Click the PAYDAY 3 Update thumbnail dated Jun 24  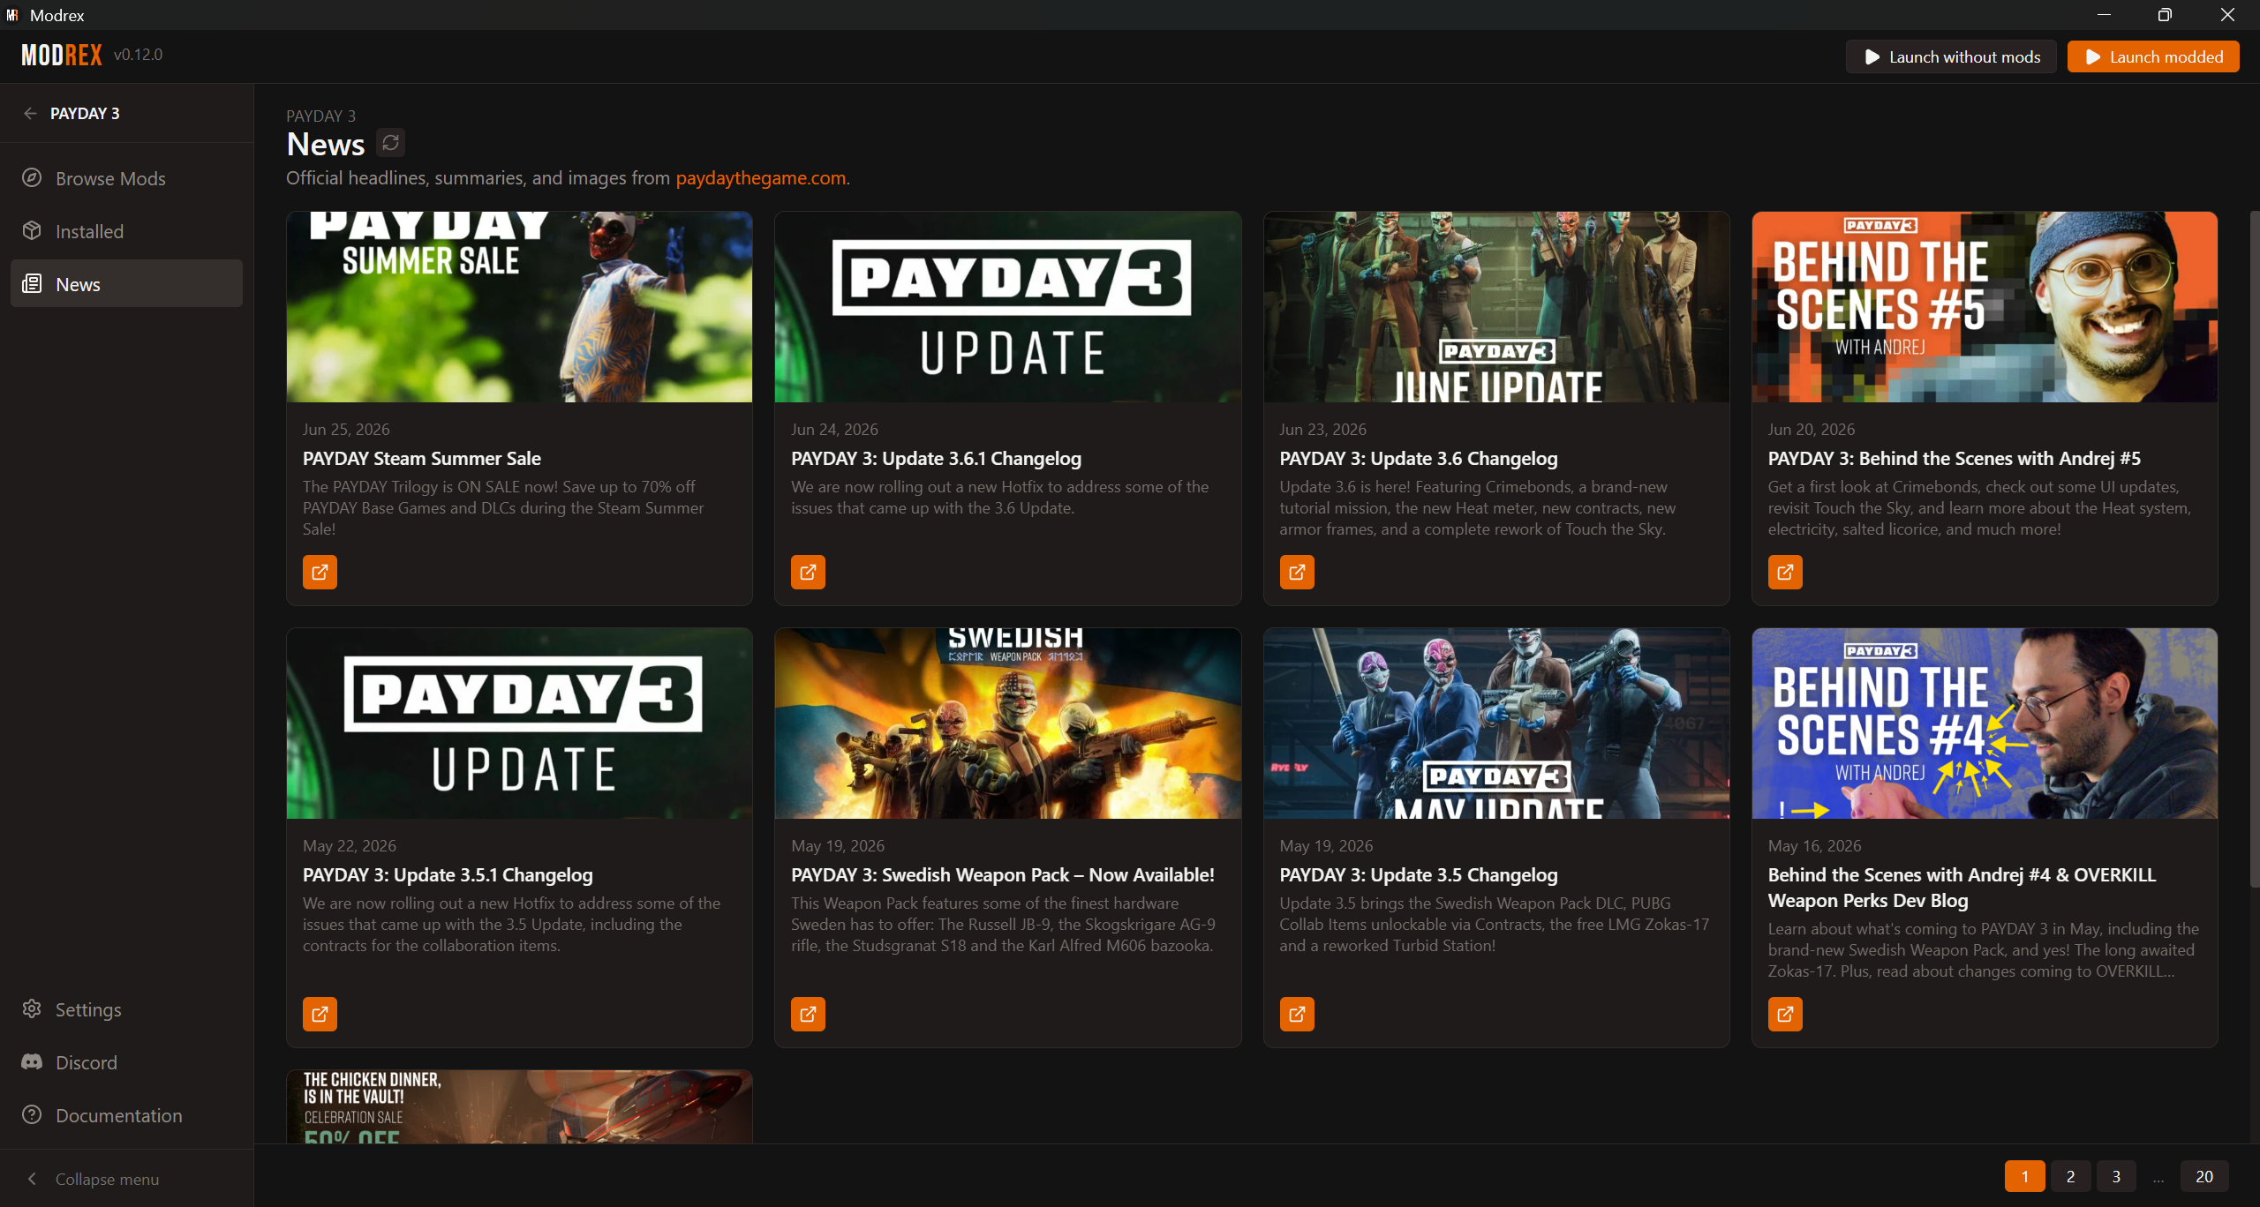[1007, 307]
